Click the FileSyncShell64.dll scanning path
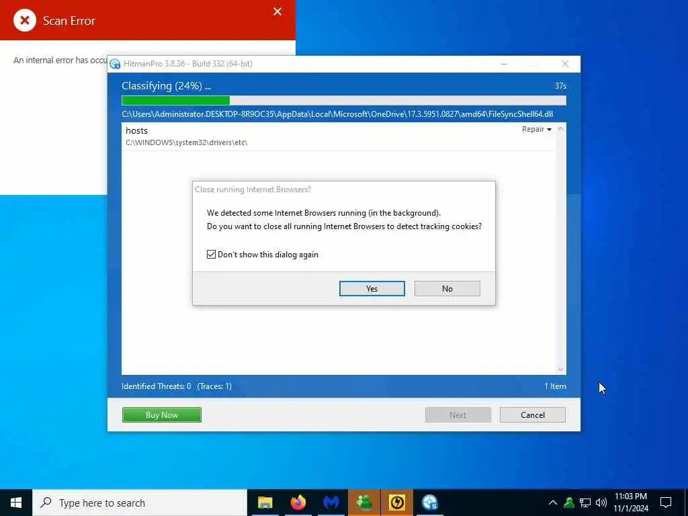This screenshot has width=688, height=516. coord(337,114)
